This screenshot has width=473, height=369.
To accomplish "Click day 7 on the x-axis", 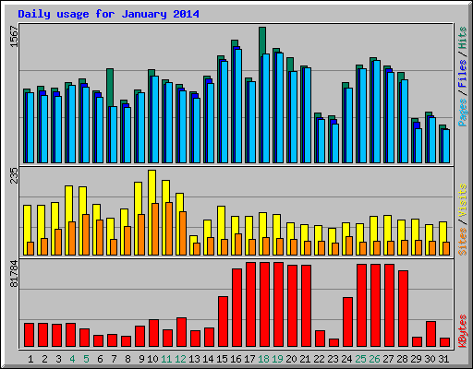I will [x=114, y=359].
